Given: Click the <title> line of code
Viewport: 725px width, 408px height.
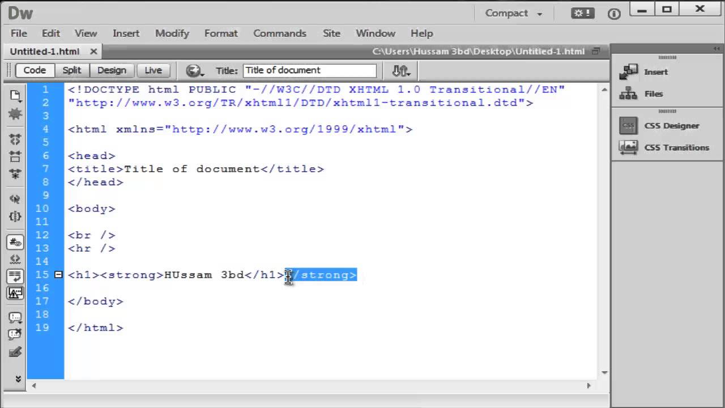Looking at the screenshot, I should click(196, 169).
